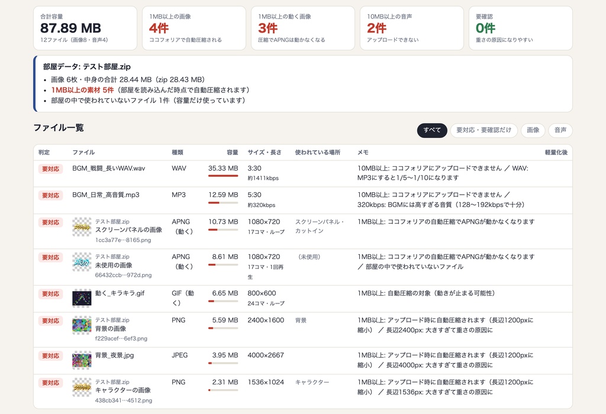Image resolution: width=606 pixels, height=414 pixels.
Task: Click the 4000×2667 dimension value
Action: click(266, 355)
